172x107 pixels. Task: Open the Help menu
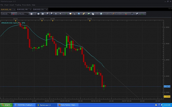tap(34, 5)
